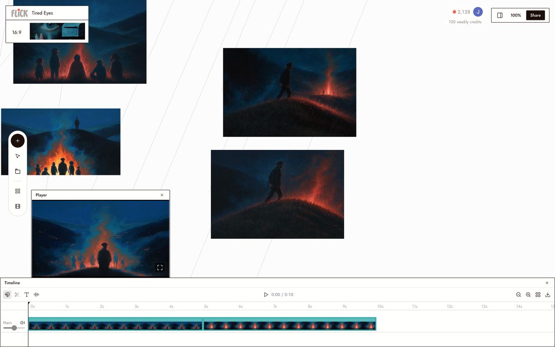The image size is (555, 347).
Task: Open the audio waveform tool
Action: click(37, 295)
